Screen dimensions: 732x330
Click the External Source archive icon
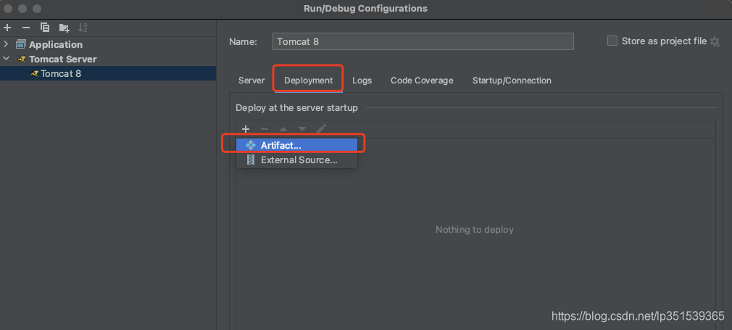point(251,160)
